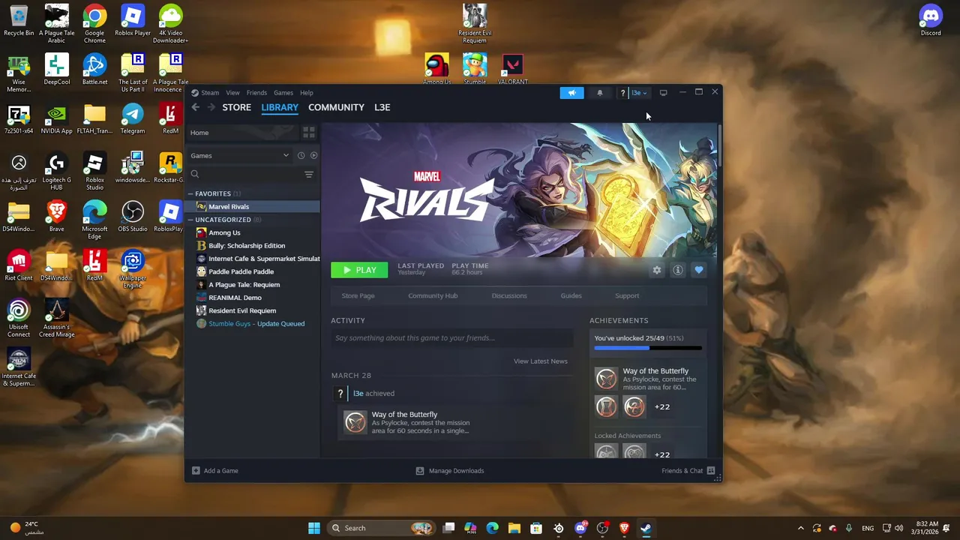The width and height of the screenshot is (960, 540).
Task: Click Brave browser in the taskbar
Action: [x=624, y=528]
